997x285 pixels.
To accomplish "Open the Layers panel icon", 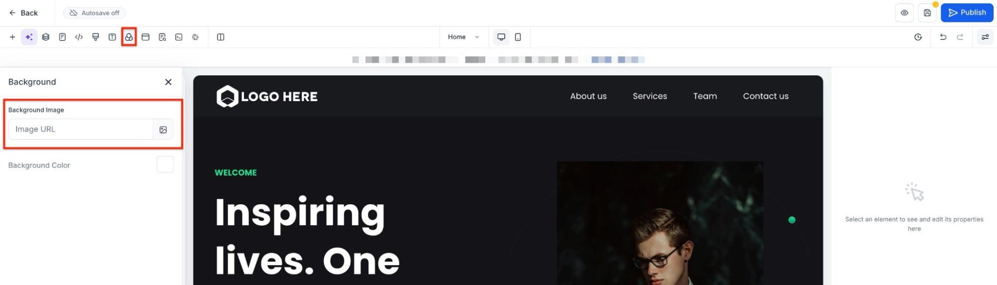I will [46, 37].
